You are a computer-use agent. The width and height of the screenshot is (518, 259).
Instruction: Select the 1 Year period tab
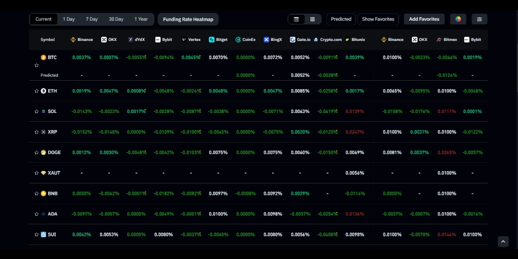pyautogui.click(x=141, y=19)
